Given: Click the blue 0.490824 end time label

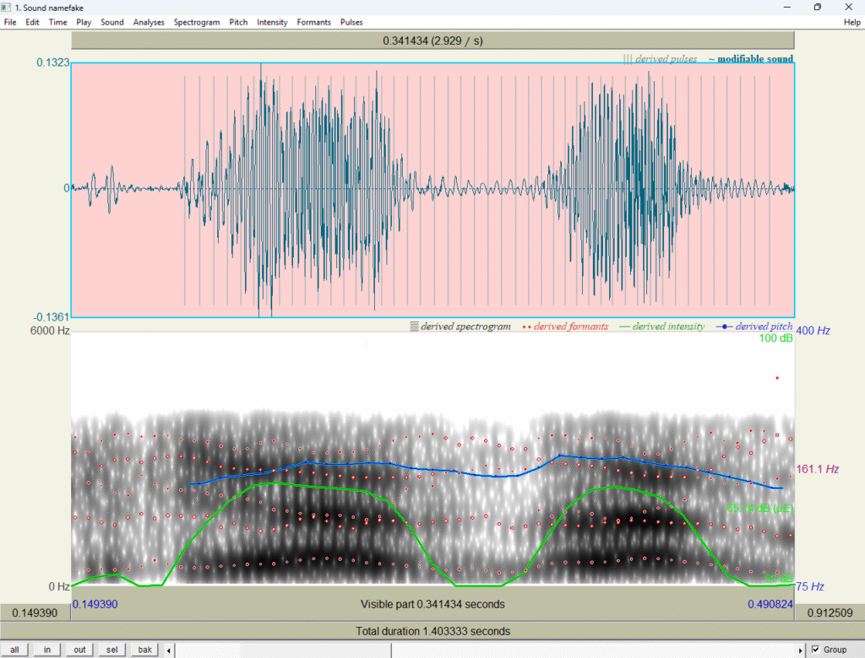Looking at the screenshot, I should (770, 604).
